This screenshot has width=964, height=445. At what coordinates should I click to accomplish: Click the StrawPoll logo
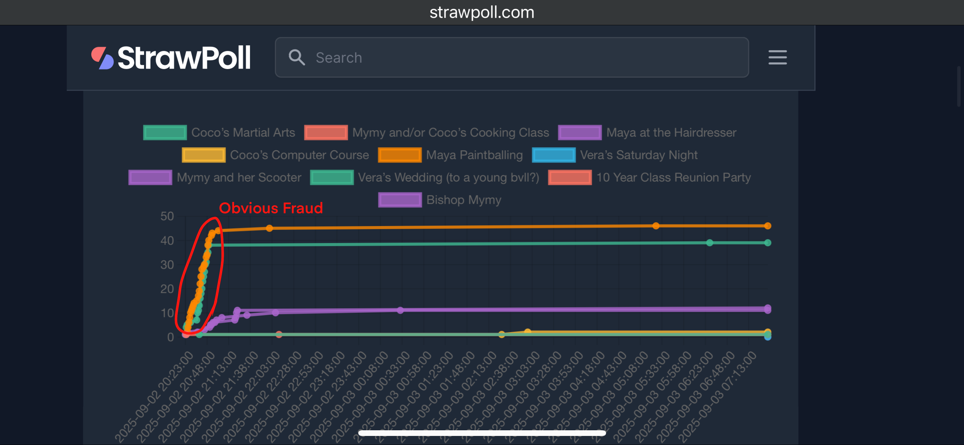[170, 58]
